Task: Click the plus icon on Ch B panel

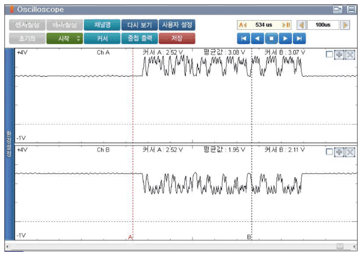Action: coord(339,152)
